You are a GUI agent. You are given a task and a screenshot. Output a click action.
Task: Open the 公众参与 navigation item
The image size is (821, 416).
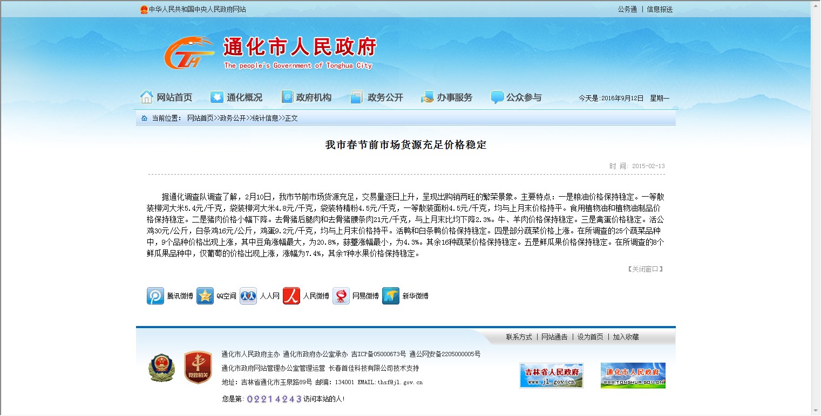tap(516, 98)
